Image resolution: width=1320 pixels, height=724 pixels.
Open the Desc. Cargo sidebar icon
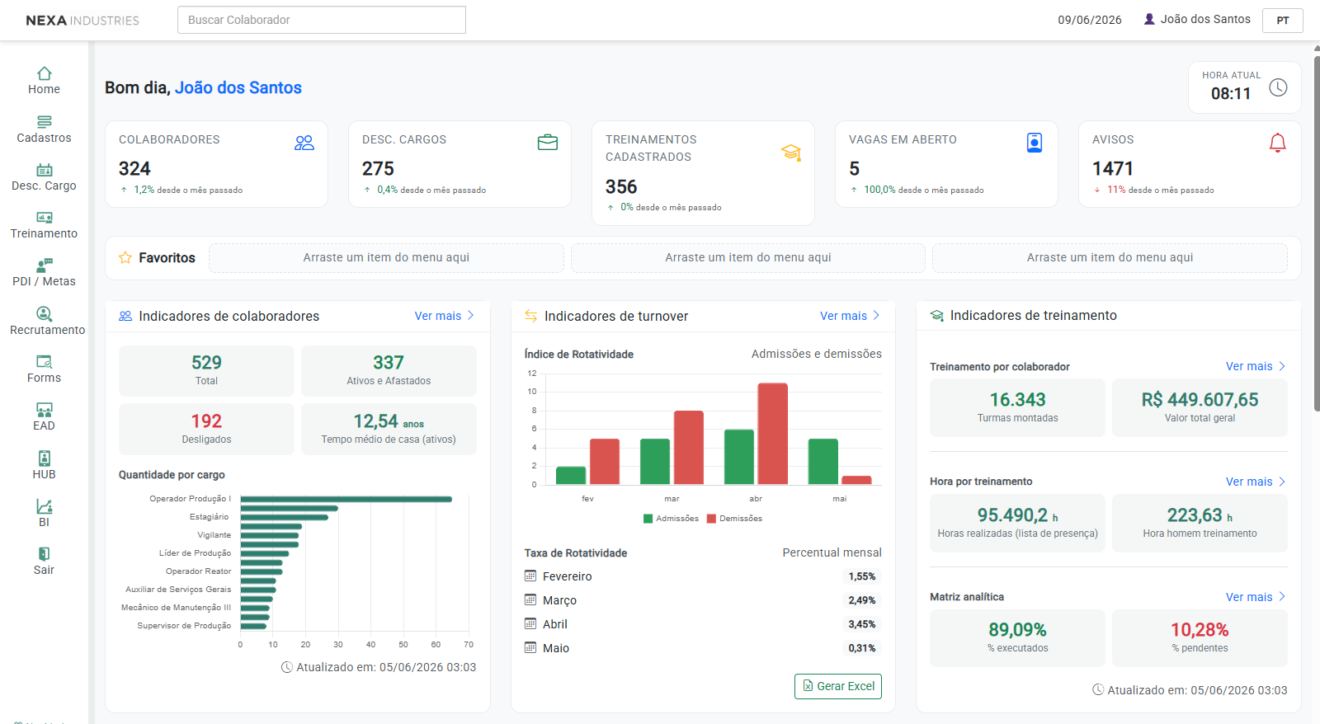pos(45,170)
